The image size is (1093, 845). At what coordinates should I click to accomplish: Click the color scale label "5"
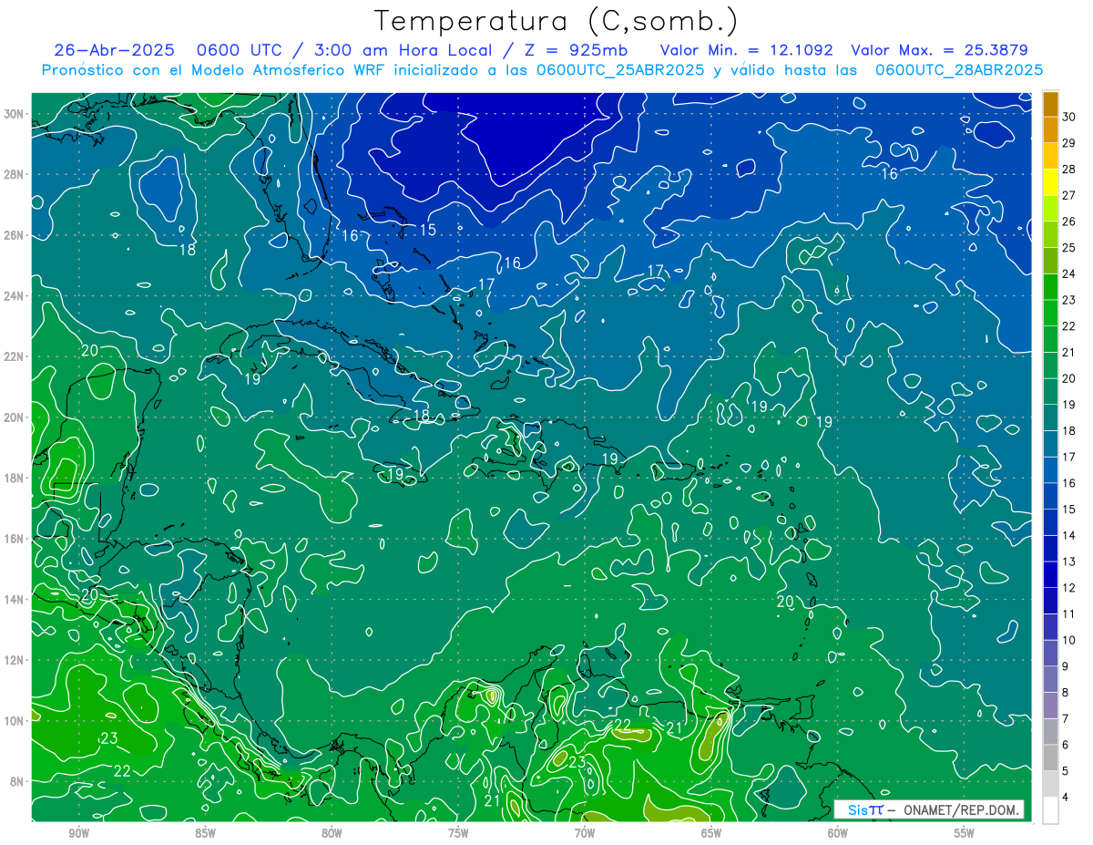(x=1067, y=771)
